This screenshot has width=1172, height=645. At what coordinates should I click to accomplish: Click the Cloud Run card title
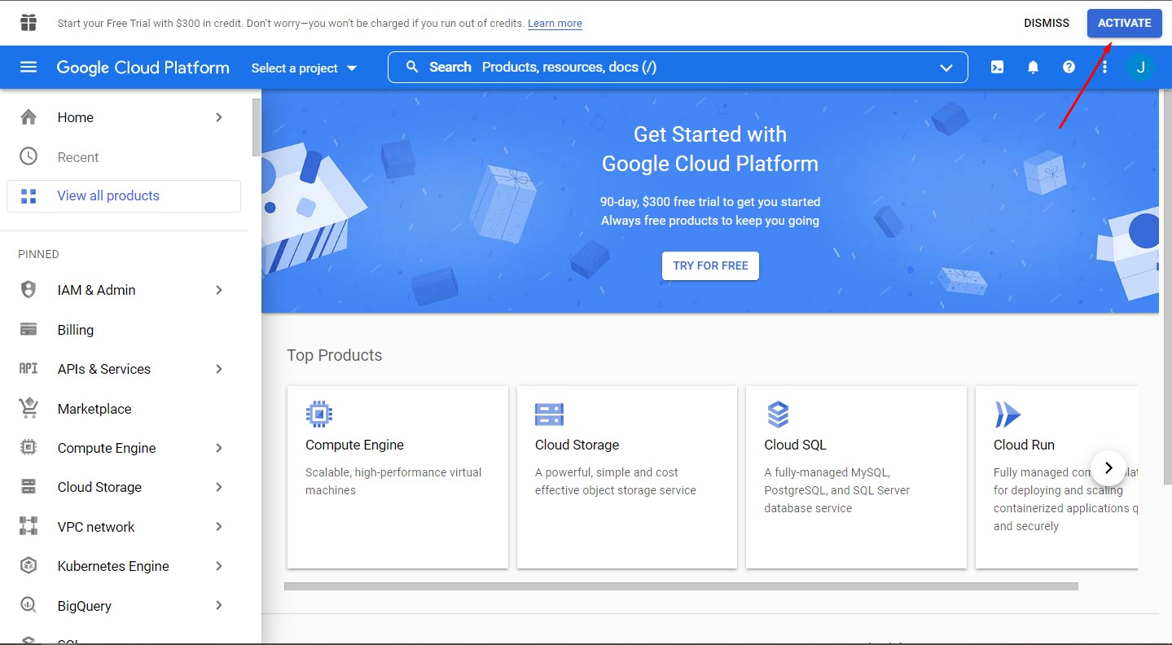coord(1024,445)
